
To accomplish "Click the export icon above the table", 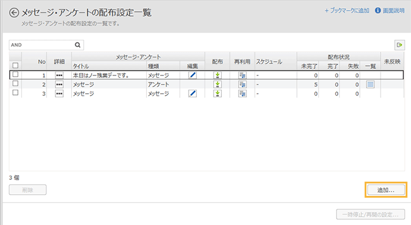I will [400, 45].
